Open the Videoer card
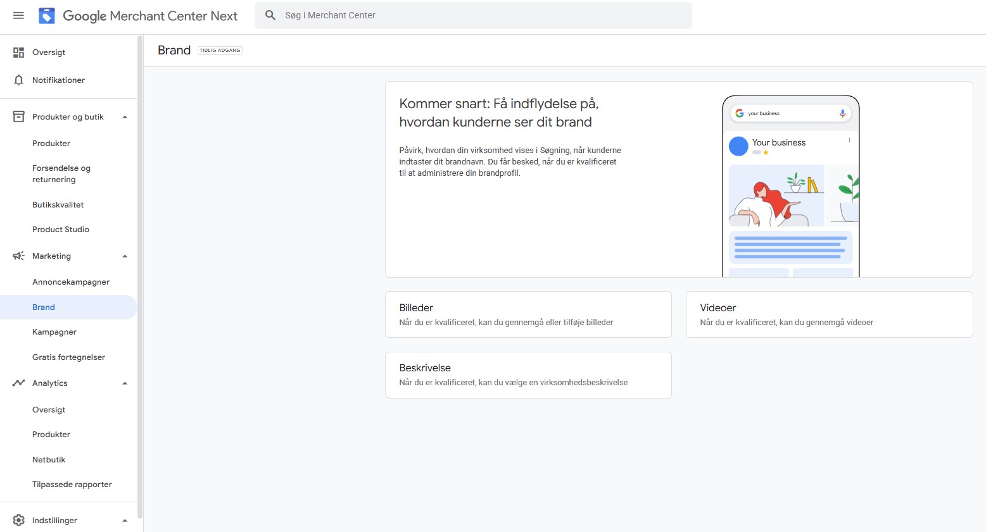 coord(829,314)
